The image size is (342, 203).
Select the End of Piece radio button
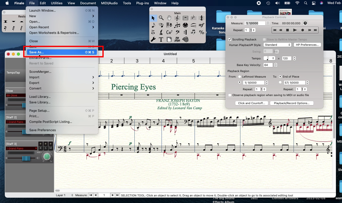point(280,77)
